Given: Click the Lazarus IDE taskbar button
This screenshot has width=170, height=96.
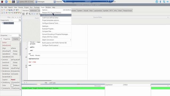Looking at the screenshot, I should [x=25, y=2].
